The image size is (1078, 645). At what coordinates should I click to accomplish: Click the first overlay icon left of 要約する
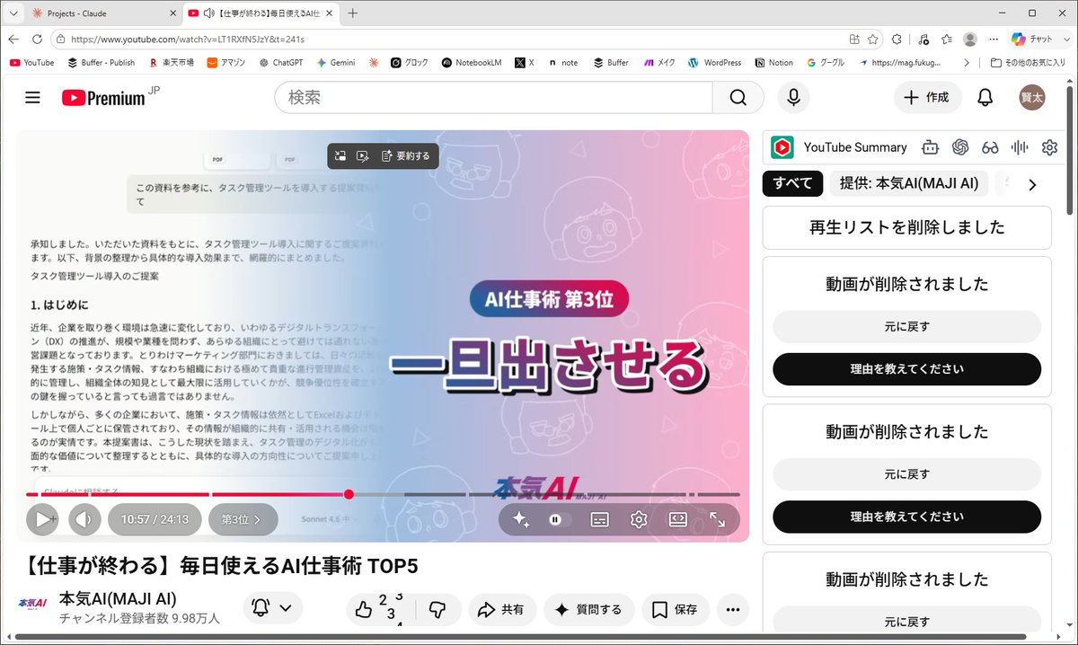tap(340, 155)
